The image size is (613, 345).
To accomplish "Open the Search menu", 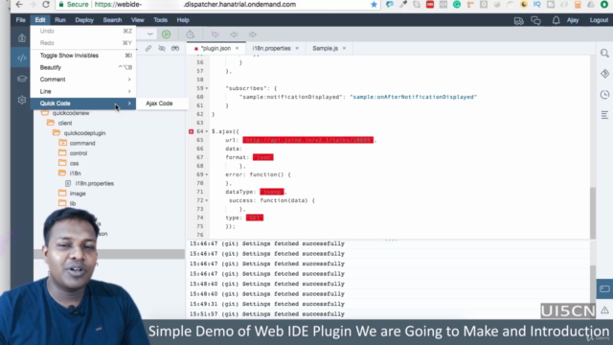I will 112,20.
